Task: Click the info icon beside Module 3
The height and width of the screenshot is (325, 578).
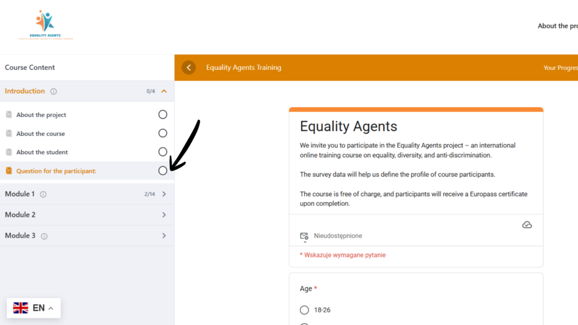Action: pyautogui.click(x=45, y=236)
